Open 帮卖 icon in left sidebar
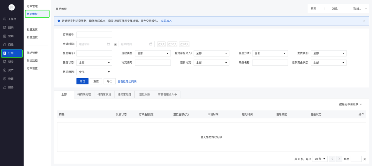 click(4, 62)
